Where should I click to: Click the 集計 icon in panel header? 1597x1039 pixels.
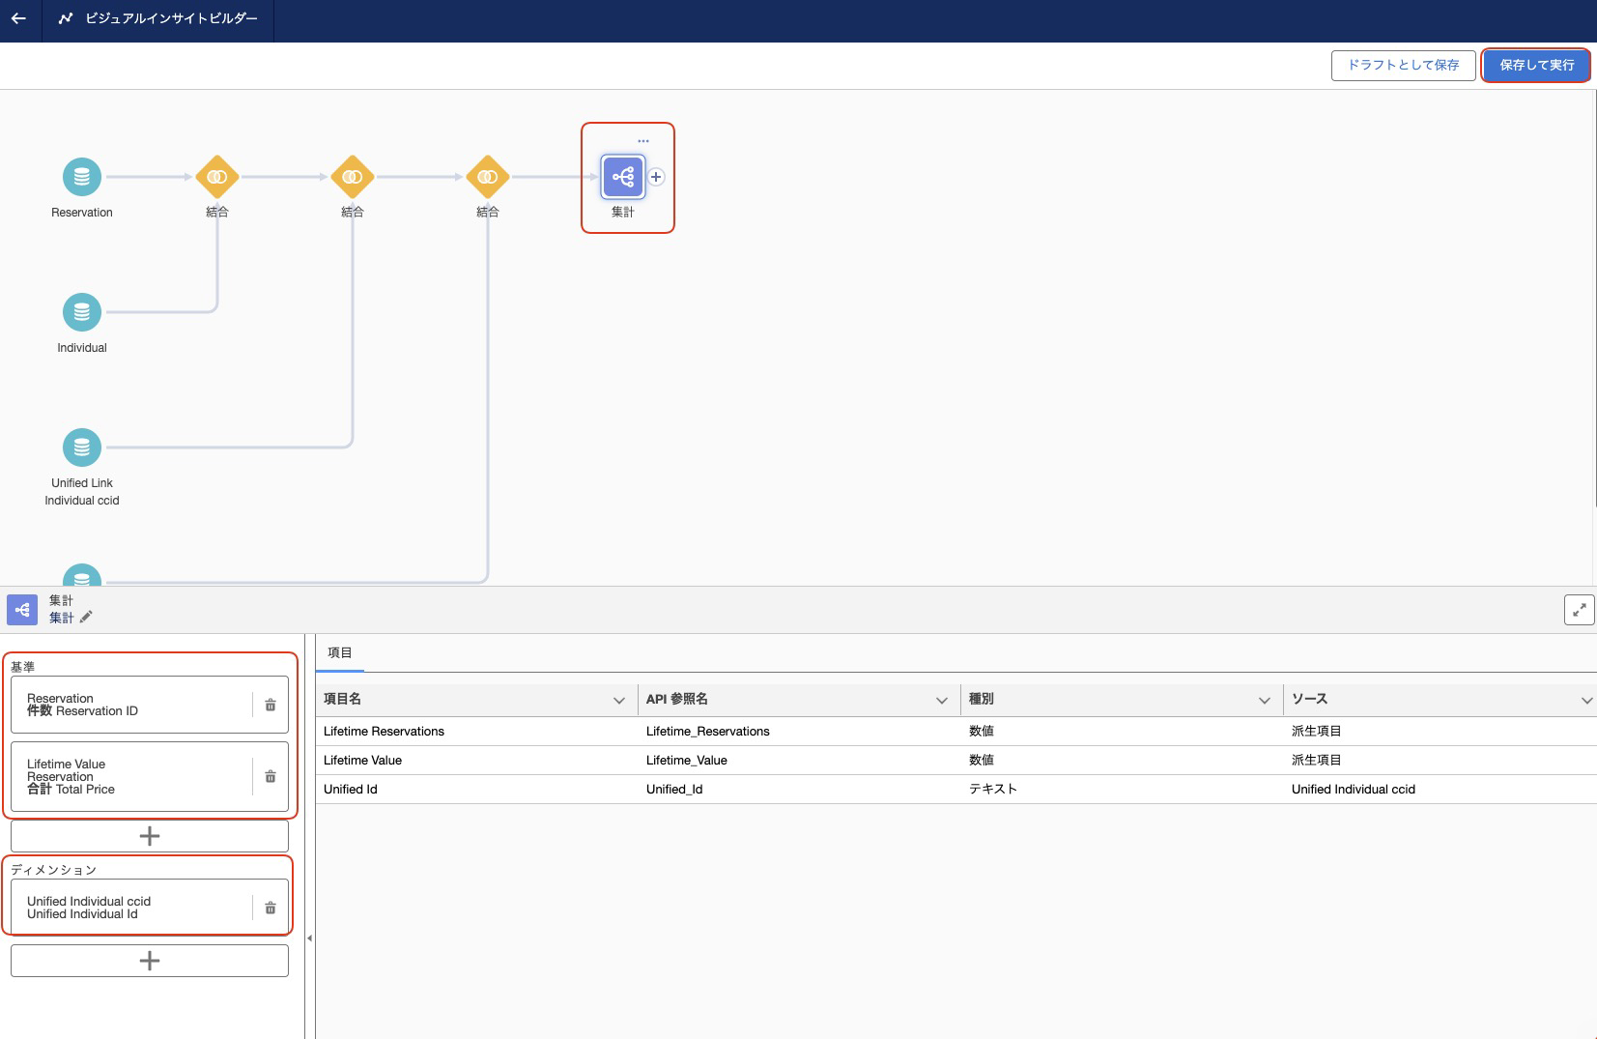pos(22,610)
